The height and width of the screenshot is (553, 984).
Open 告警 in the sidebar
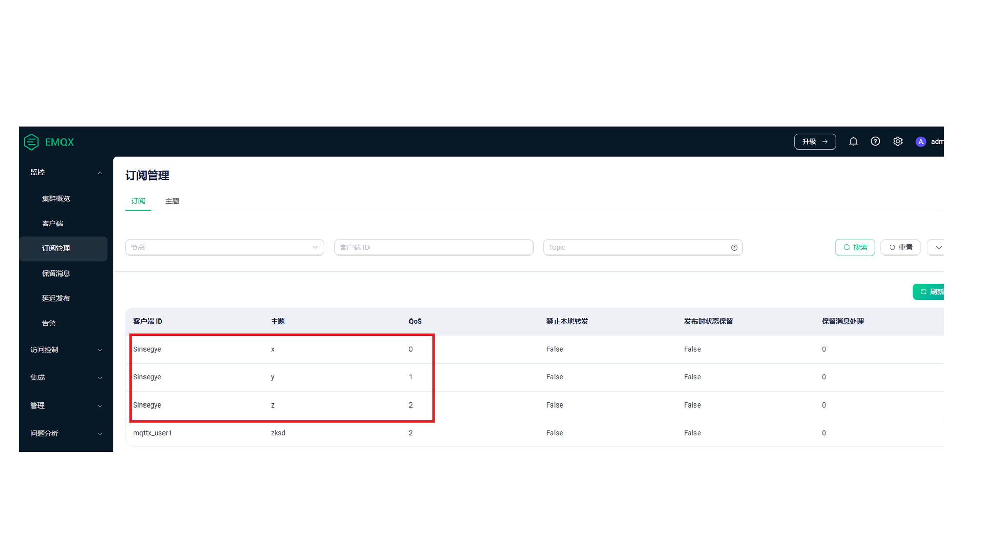(x=49, y=324)
